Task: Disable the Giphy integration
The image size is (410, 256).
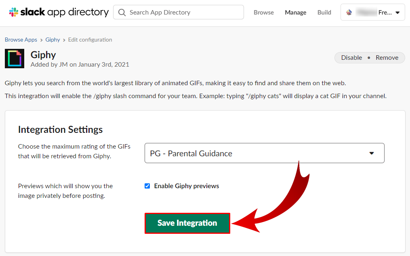Action: pos(351,58)
